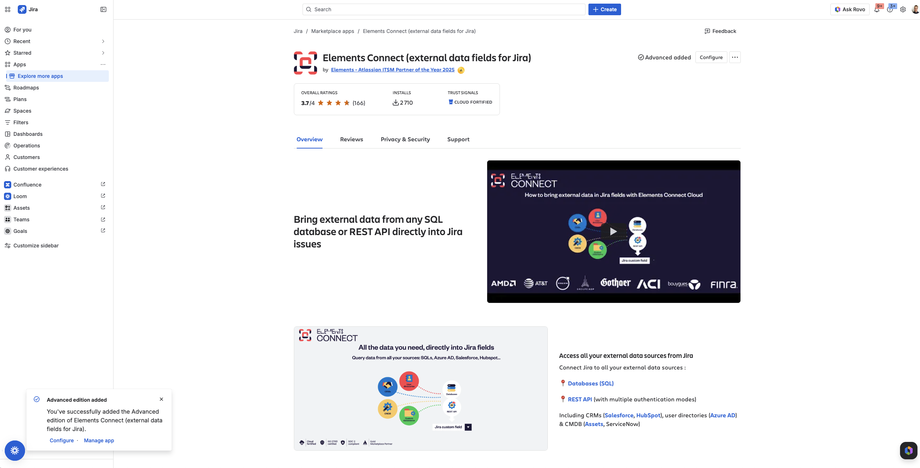This screenshot has width=920, height=468.
Task: Click the blue asterisk floating button
Action: (15, 451)
